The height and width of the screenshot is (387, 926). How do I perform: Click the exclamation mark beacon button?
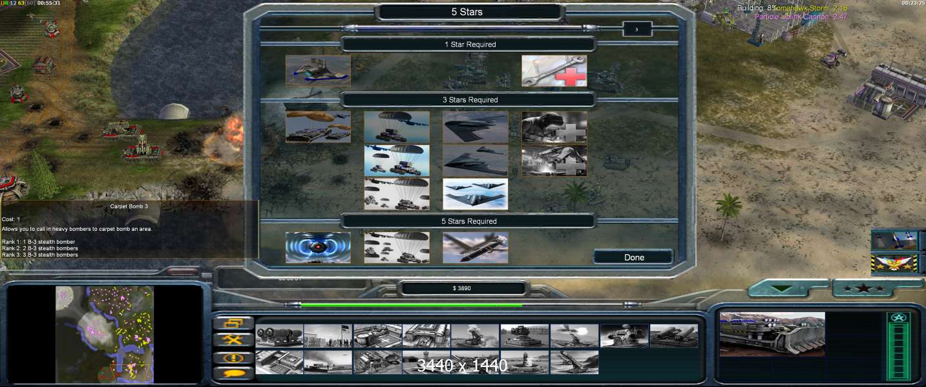click(x=233, y=357)
